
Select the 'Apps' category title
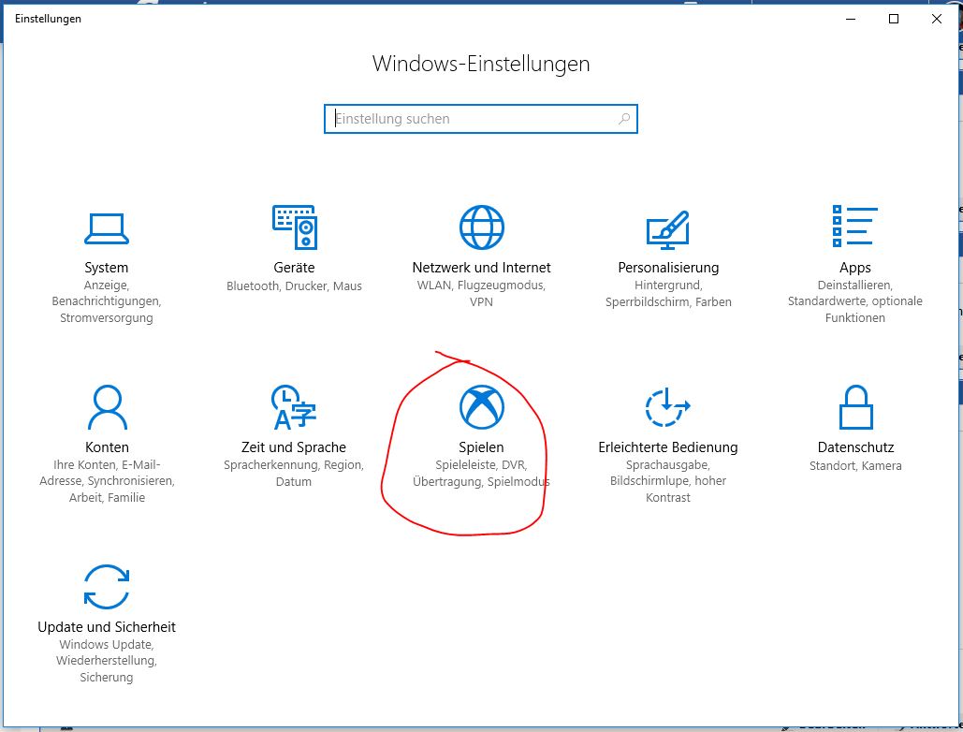coord(855,268)
